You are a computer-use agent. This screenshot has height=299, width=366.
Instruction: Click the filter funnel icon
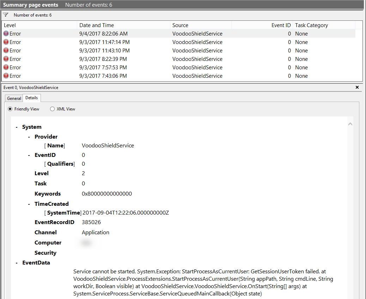[6, 15]
